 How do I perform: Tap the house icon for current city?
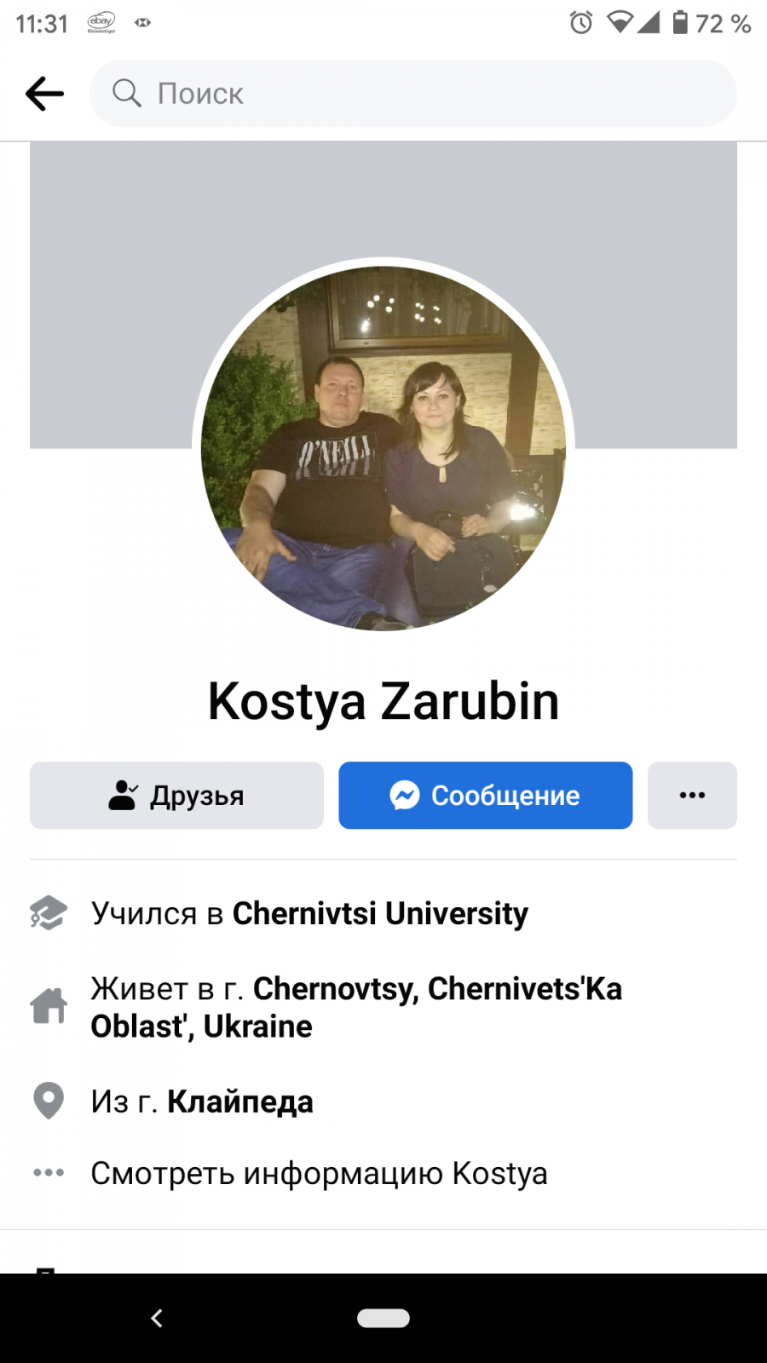pyautogui.click(x=49, y=1006)
